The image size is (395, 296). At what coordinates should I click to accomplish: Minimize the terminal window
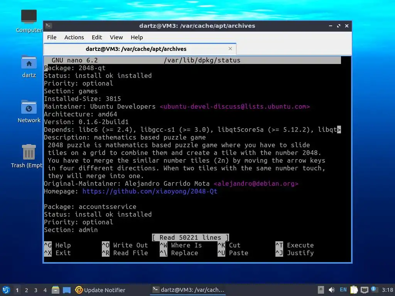(331, 26)
